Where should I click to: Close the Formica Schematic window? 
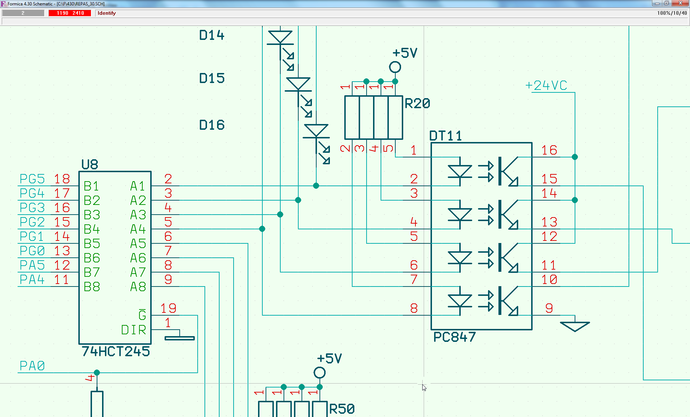point(680,3)
